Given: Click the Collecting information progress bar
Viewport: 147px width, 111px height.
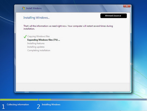Looking at the screenshot, I should click(19, 100).
